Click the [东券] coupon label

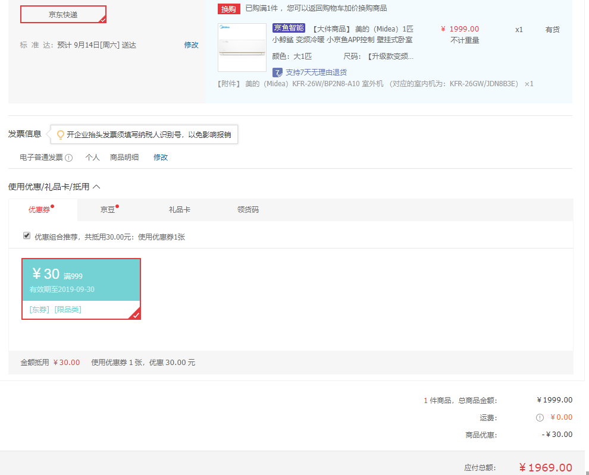[x=39, y=309]
